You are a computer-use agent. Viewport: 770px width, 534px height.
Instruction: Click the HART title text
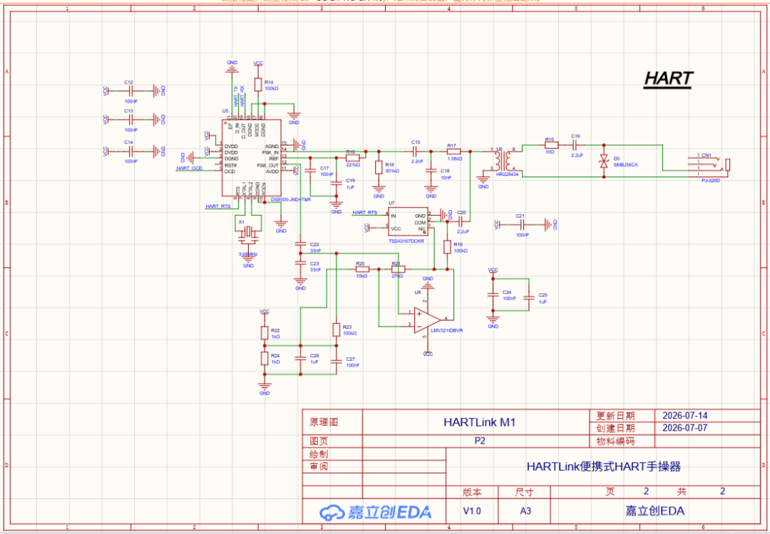tap(668, 78)
